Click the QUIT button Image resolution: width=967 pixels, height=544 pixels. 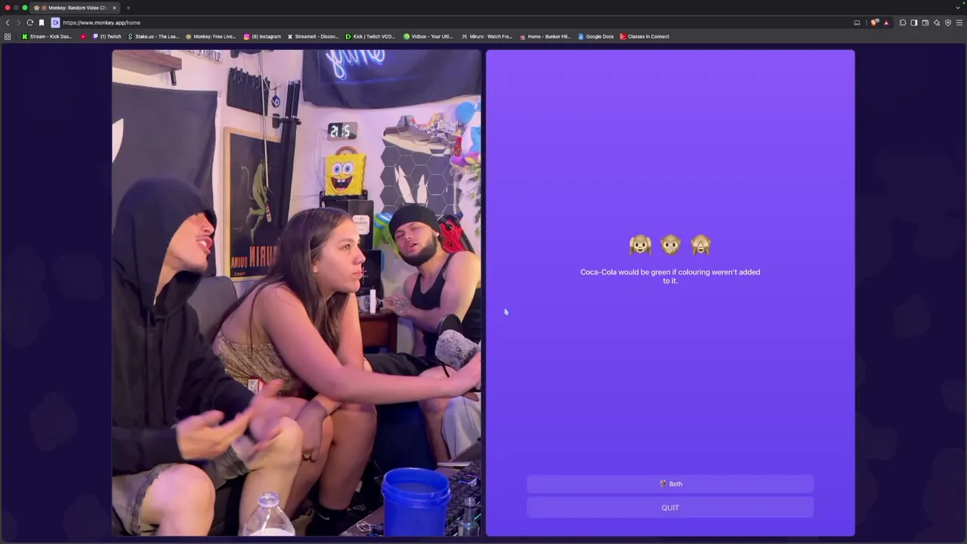click(x=670, y=508)
